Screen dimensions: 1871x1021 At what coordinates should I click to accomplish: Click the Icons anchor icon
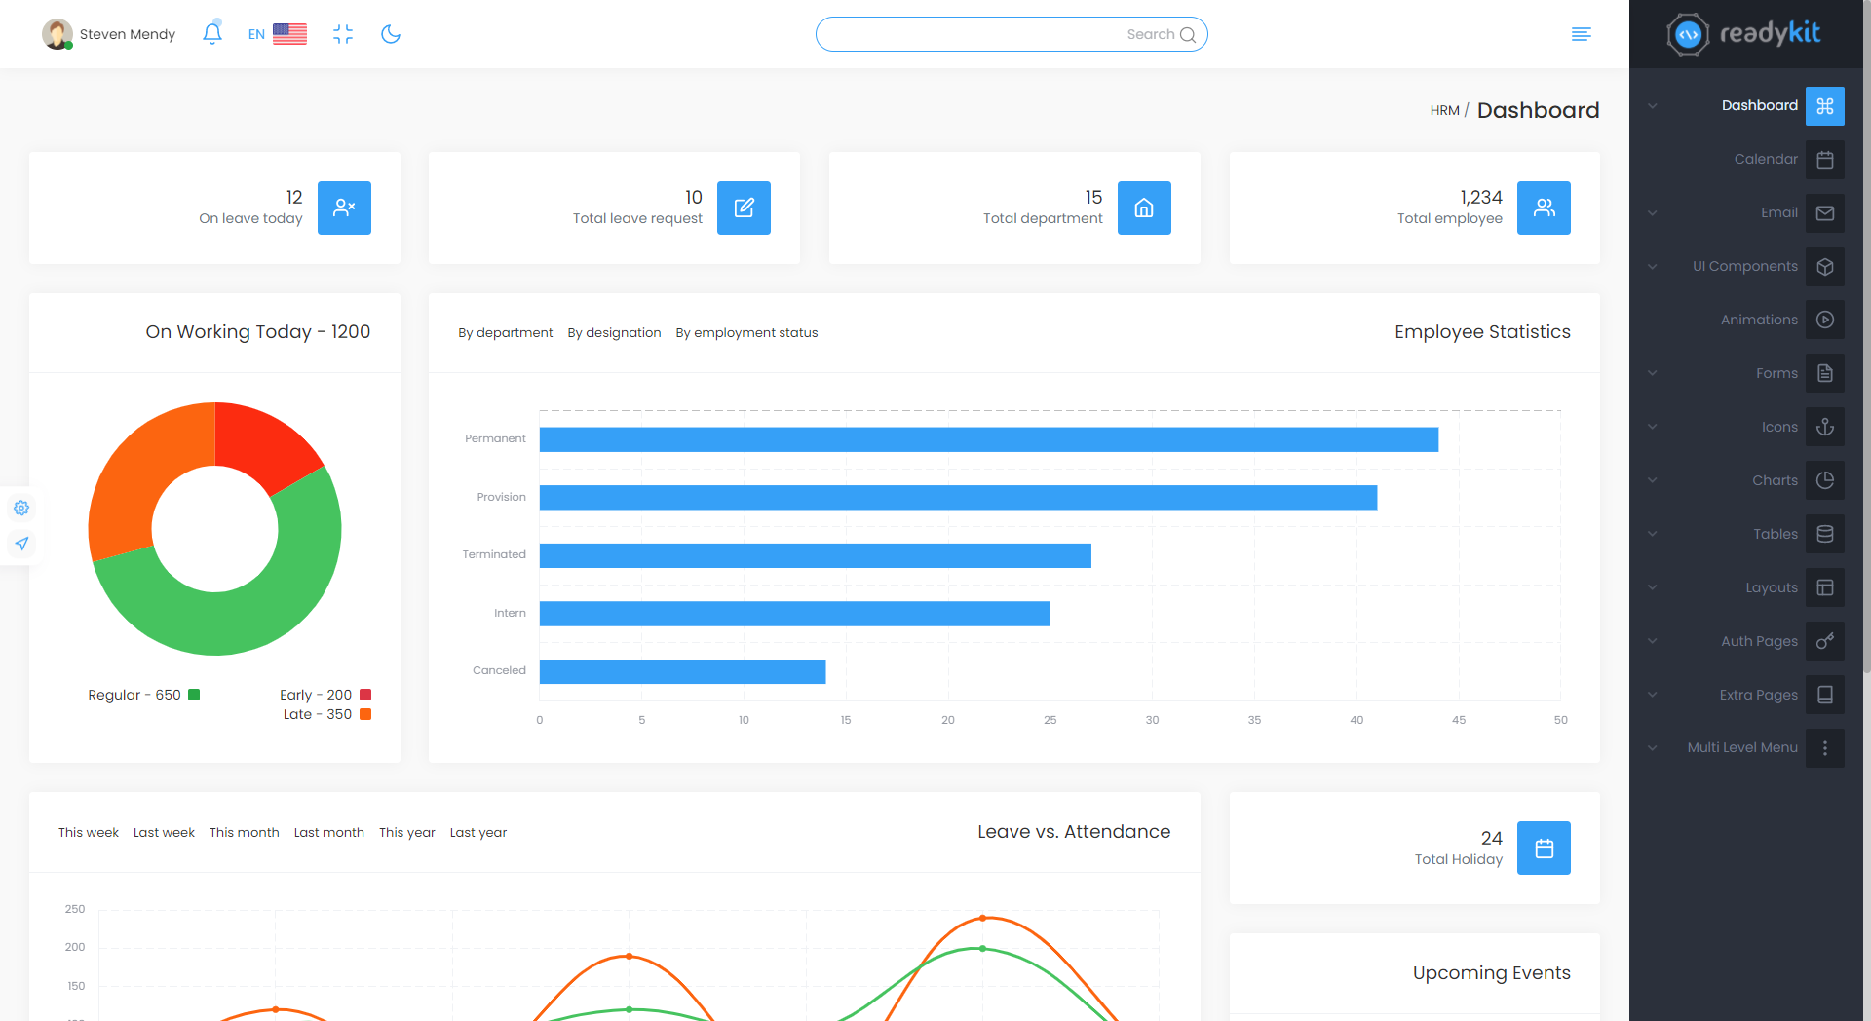[1824, 427]
